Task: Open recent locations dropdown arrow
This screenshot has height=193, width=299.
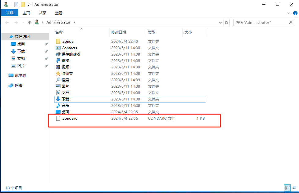Action: click(x=23, y=23)
